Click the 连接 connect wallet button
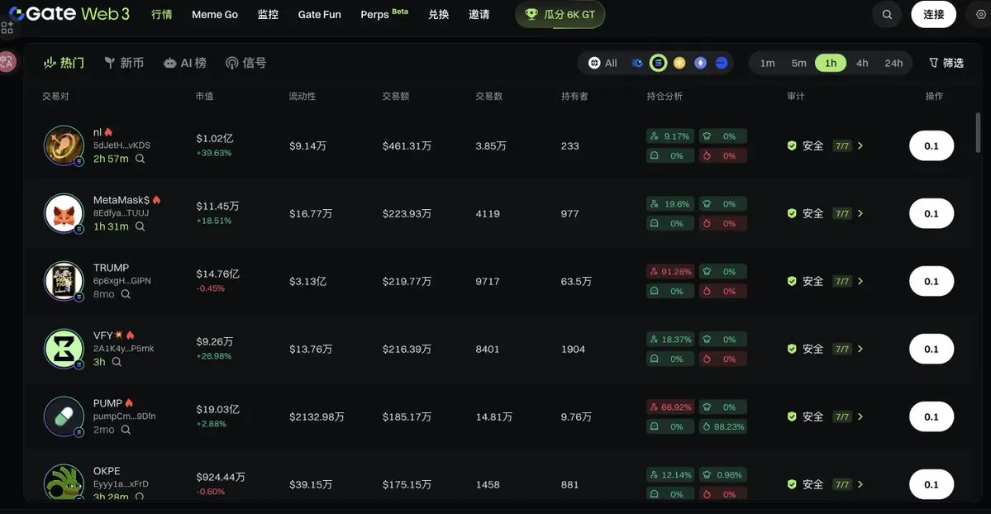Screen dimensions: 991x514 933,15
